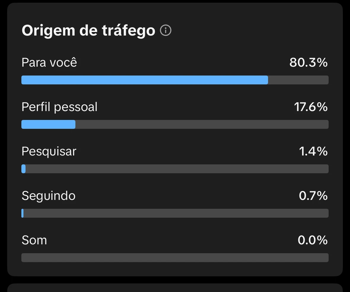350x292 pixels.
Task: Click the 80.3% value for Para você
Action: coord(308,63)
